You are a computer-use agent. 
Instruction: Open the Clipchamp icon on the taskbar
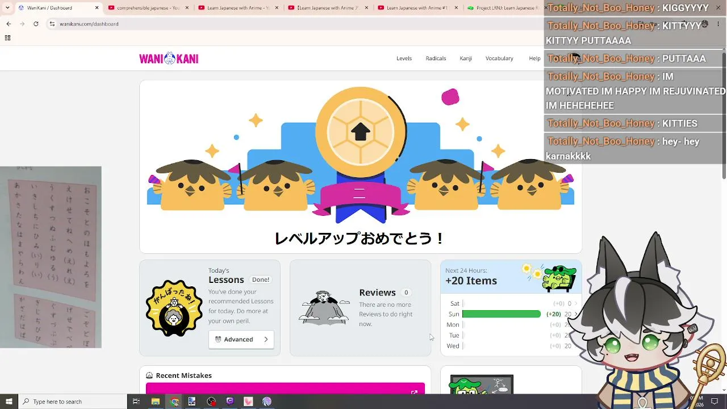[x=229, y=402]
